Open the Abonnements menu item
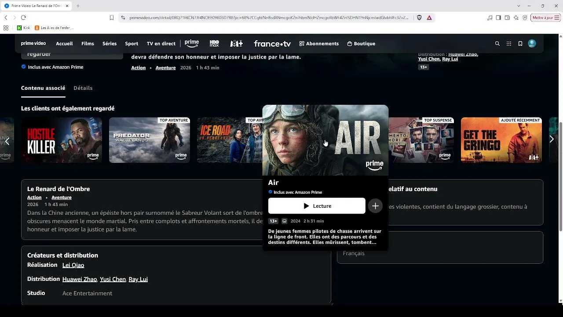The image size is (563, 317). (319, 44)
